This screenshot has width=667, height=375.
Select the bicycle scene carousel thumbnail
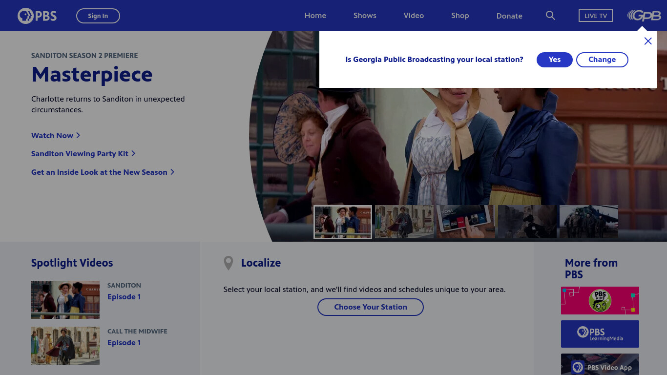pos(404,222)
